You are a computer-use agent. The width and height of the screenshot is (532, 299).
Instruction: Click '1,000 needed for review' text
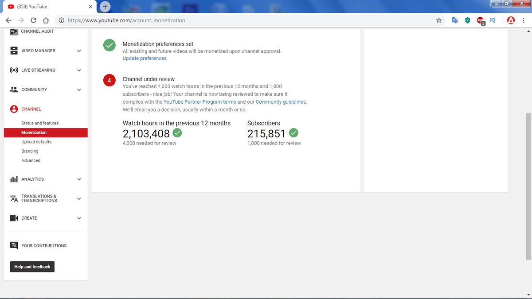[x=274, y=143]
